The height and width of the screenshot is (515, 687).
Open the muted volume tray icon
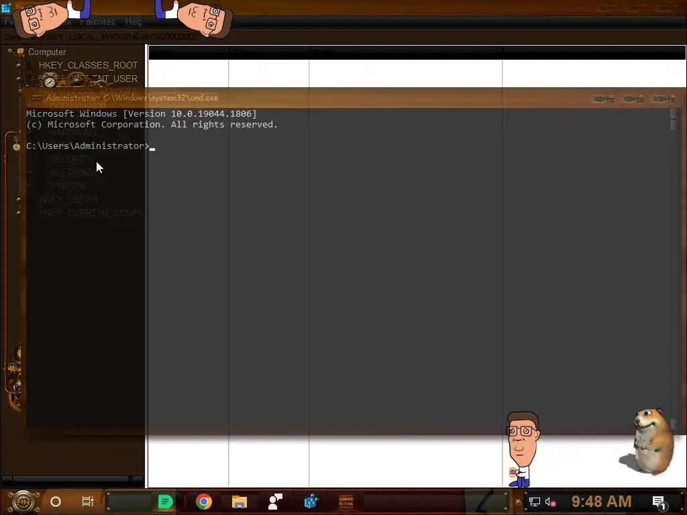click(550, 502)
